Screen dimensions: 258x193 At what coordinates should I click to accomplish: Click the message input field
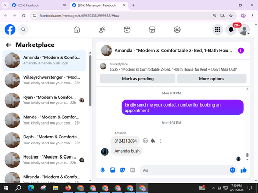(184, 170)
